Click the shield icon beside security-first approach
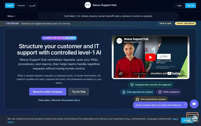This screenshot has height=126, width=201. [132, 85]
